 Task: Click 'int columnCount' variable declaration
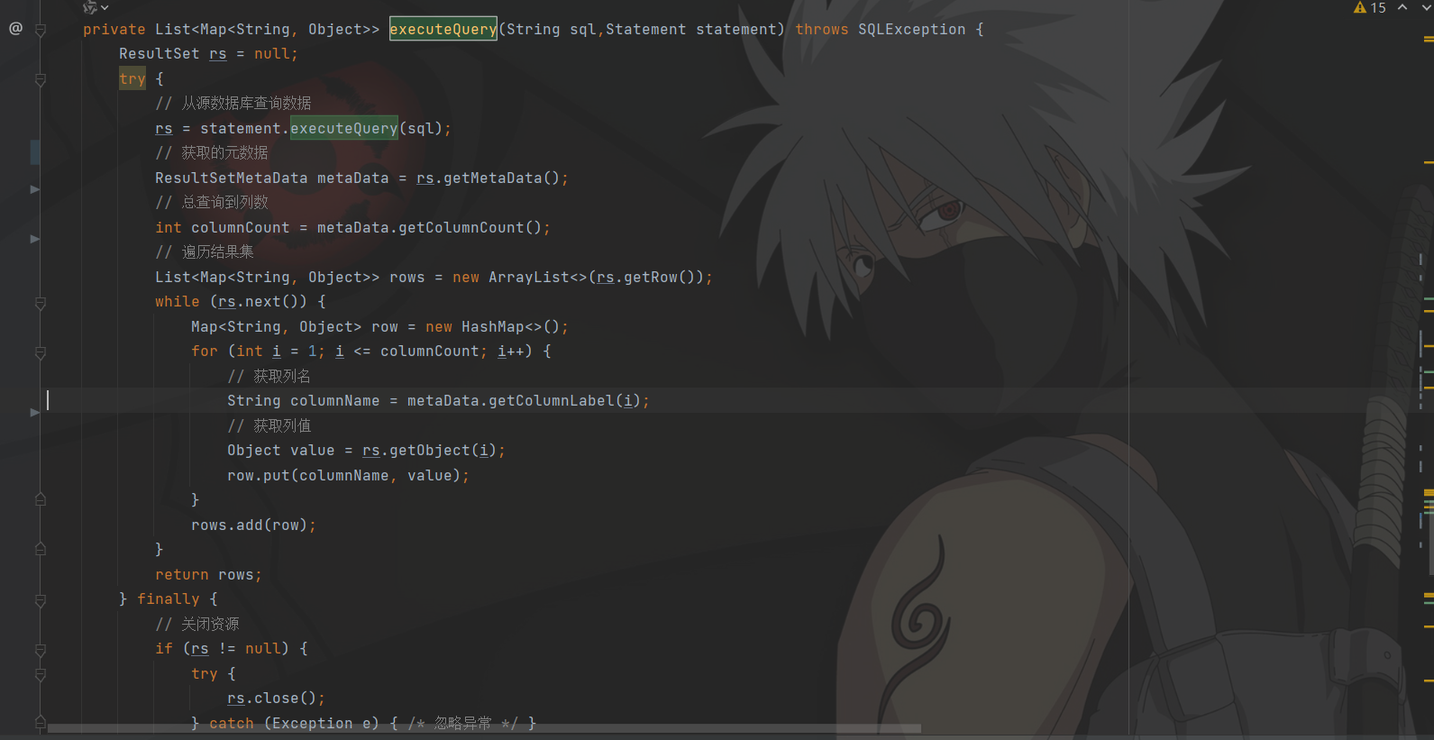click(x=222, y=227)
